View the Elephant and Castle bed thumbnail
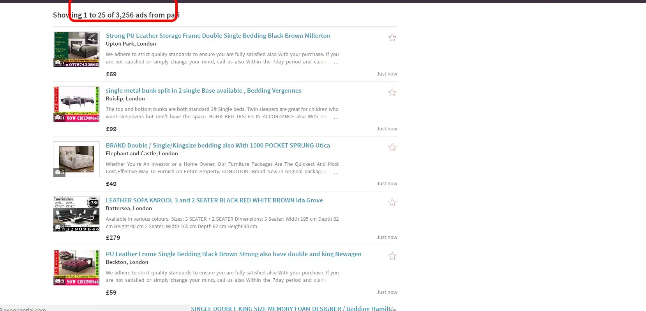This screenshot has width=646, height=311. (76, 159)
